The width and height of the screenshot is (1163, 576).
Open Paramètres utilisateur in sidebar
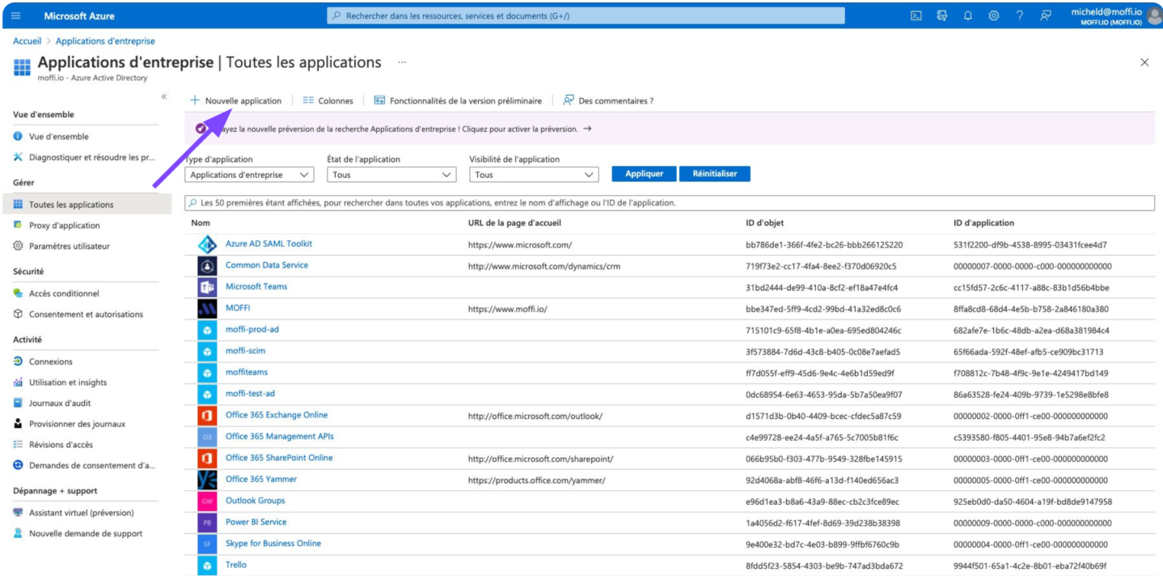(x=69, y=246)
